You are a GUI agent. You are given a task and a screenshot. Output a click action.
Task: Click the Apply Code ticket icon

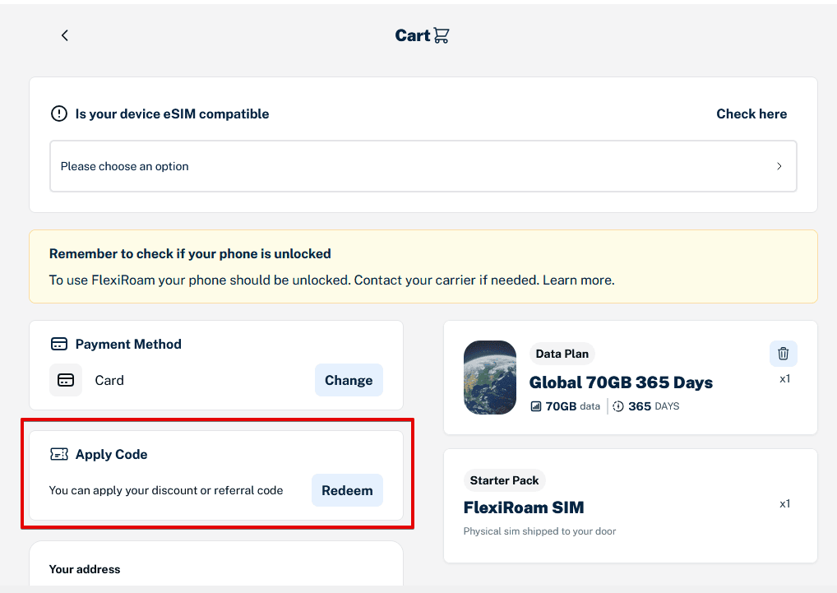click(59, 454)
